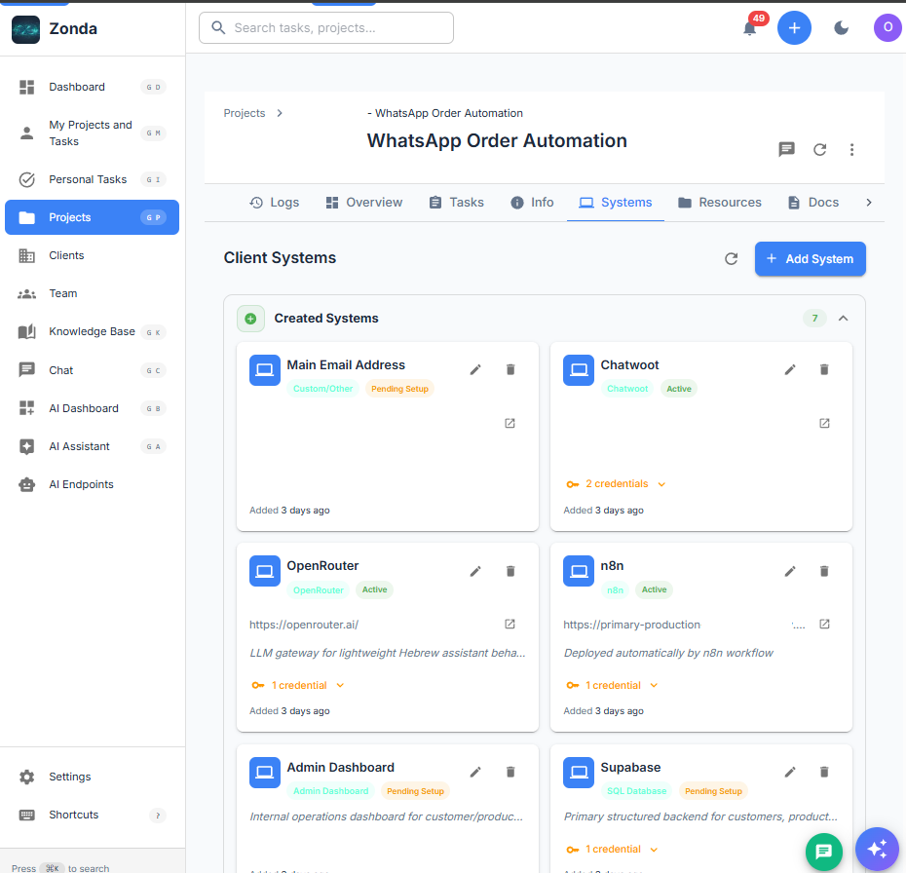Show more tabs with right chevron
Viewport: 906px width, 873px height.
868,203
